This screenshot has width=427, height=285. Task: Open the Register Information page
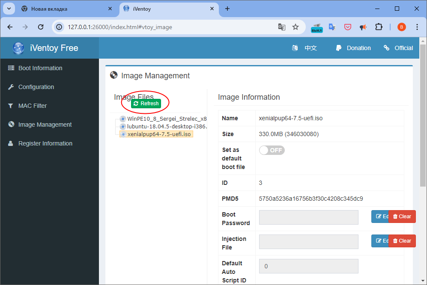tap(45, 143)
